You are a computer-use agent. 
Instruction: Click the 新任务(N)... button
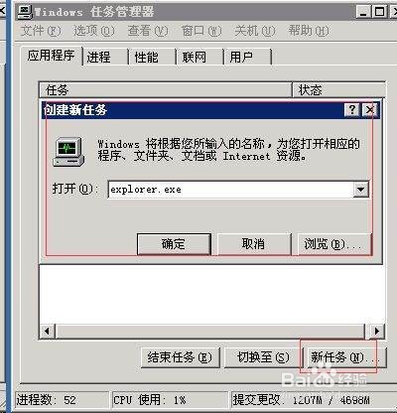[344, 357]
